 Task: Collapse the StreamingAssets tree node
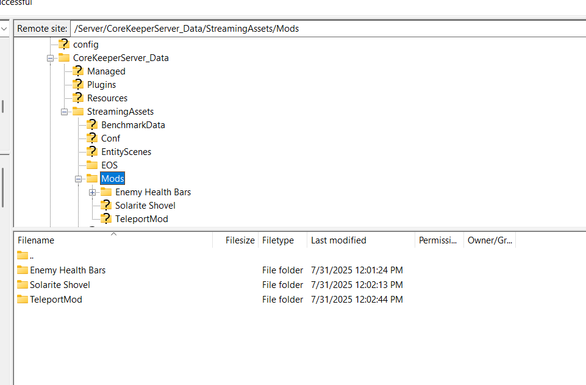point(64,112)
